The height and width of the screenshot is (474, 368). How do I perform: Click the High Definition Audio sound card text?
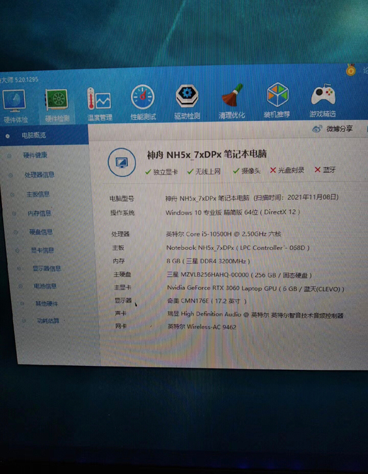[x=255, y=314]
